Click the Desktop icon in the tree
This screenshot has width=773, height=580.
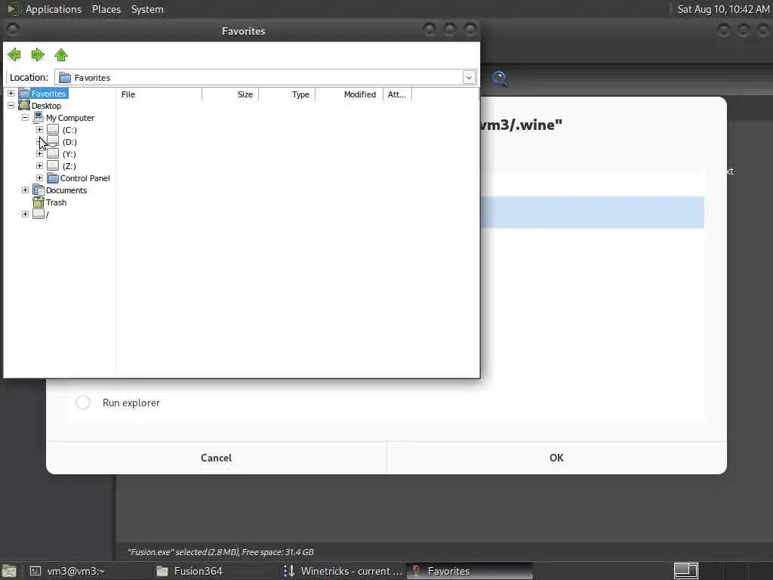[x=24, y=105]
